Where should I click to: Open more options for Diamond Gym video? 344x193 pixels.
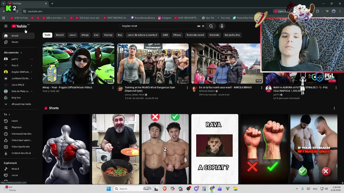click(187, 88)
